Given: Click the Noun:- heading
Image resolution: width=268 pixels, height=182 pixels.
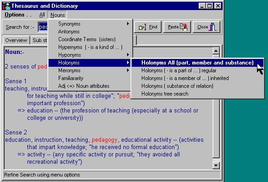Looking at the screenshot, I should (x=15, y=52).
